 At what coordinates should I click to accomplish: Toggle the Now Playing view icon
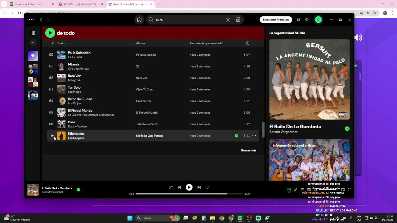[289, 190]
